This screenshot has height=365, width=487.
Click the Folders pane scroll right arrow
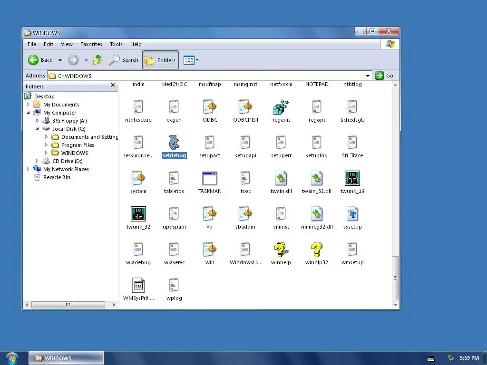click(x=114, y=305)
